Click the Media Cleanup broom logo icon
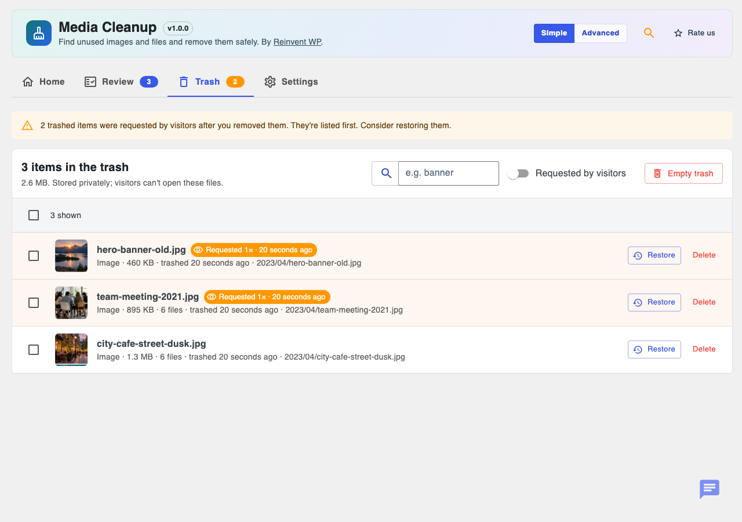This screenshot has height=522, width=742. coord(39,33)
